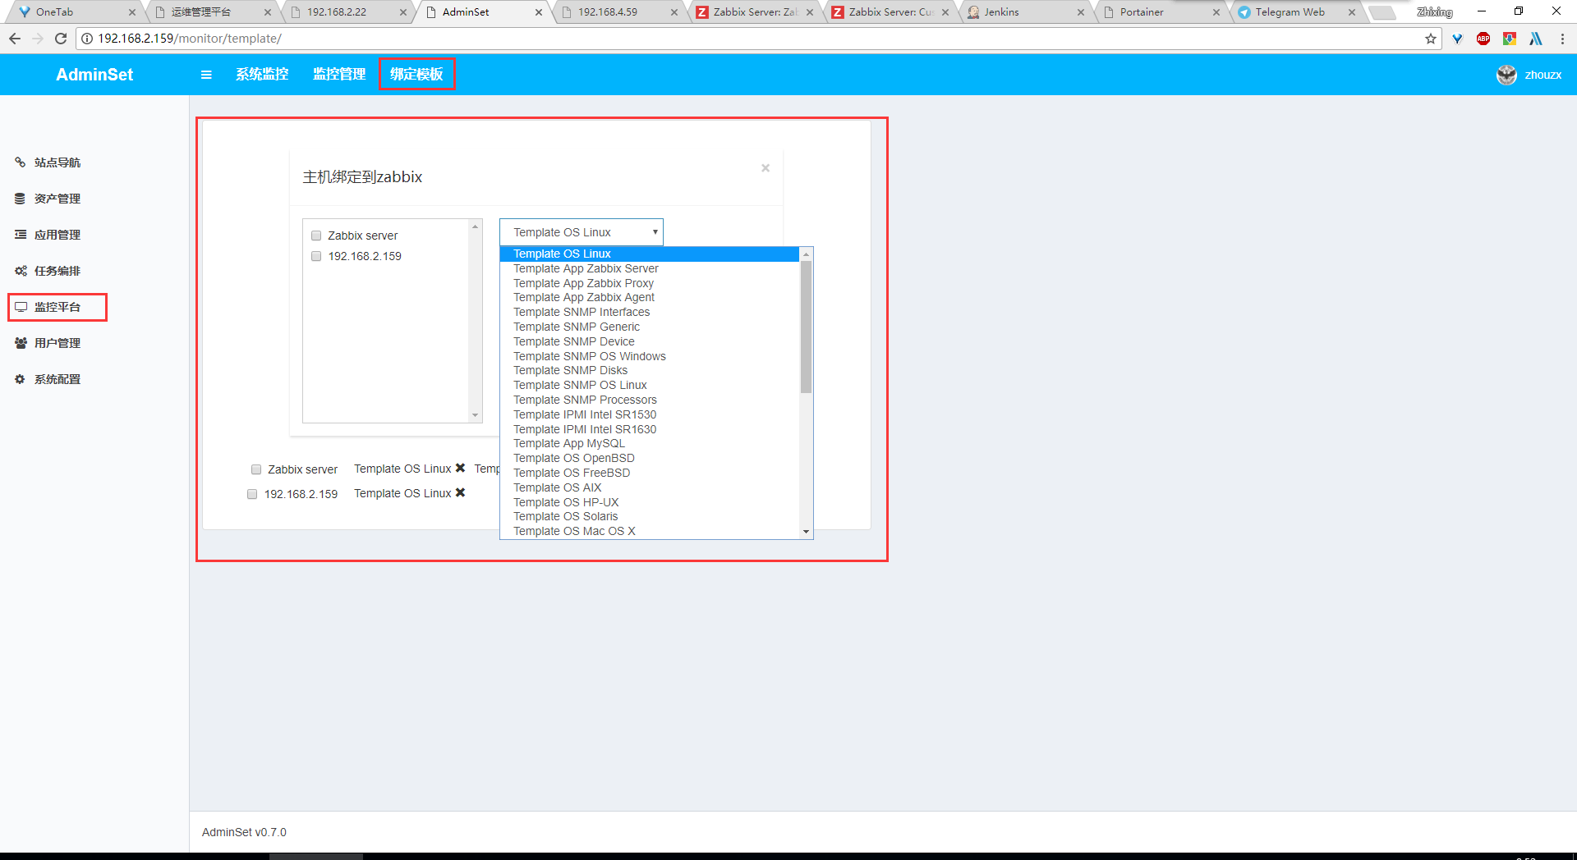This screenshot has width=1577, height=860.
Task: Check the 192.168.2.159 box in dialog list
Action: pyautogui.click(x=316, y=256)
